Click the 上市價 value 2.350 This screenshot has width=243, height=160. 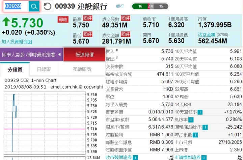(236, 150)
